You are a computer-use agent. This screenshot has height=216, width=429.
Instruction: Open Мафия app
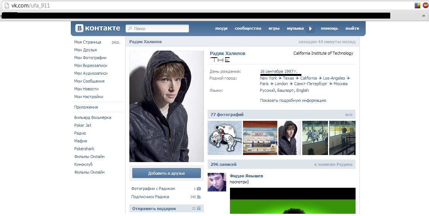point(81,141)
